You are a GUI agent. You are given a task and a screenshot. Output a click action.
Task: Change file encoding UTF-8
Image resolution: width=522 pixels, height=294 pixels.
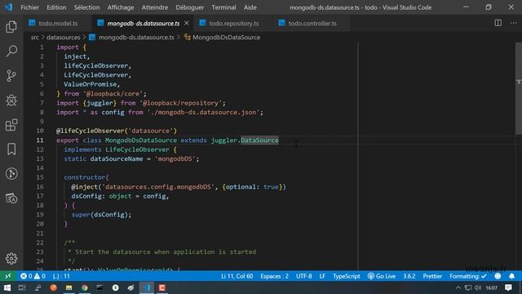coord(304,276)
